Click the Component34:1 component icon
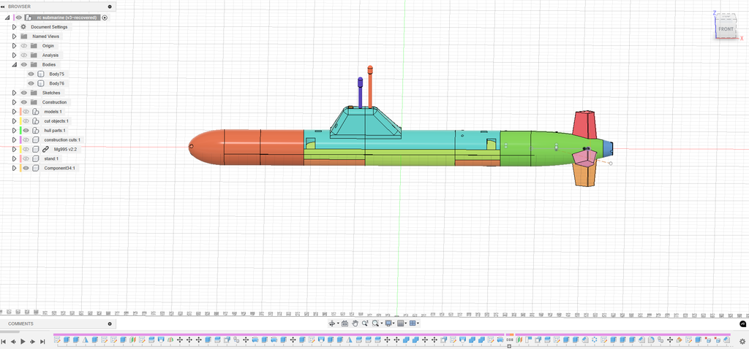749x349 pixels. coord(35,169)
